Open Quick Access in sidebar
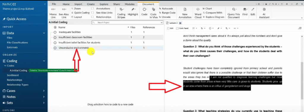 pos(14,19)
